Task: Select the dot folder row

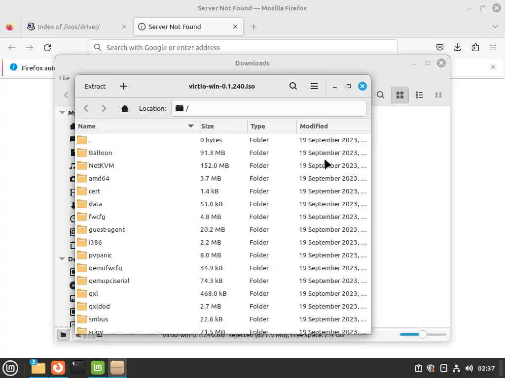Action: click(x=223, y=140)
